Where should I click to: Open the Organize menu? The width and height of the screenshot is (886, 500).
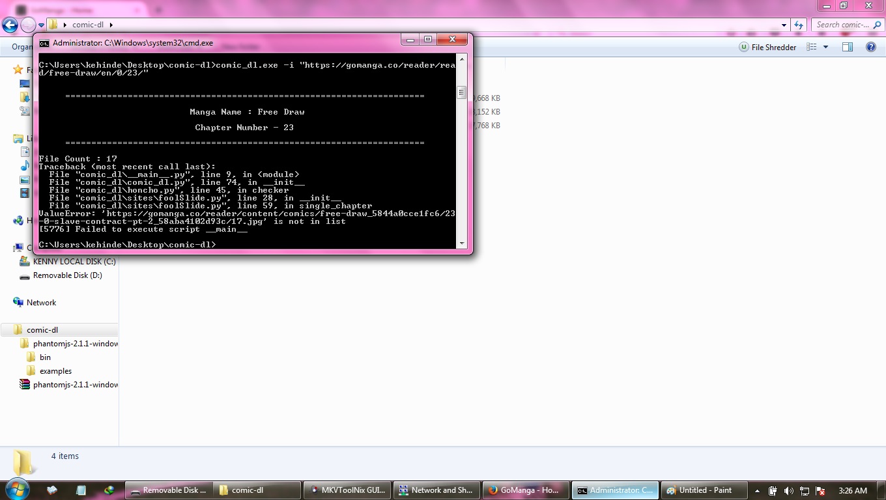click(x=21, y=46)
